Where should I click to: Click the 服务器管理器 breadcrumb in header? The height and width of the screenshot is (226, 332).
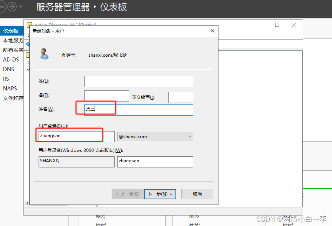pyautogui.click(x=63, y=7)
